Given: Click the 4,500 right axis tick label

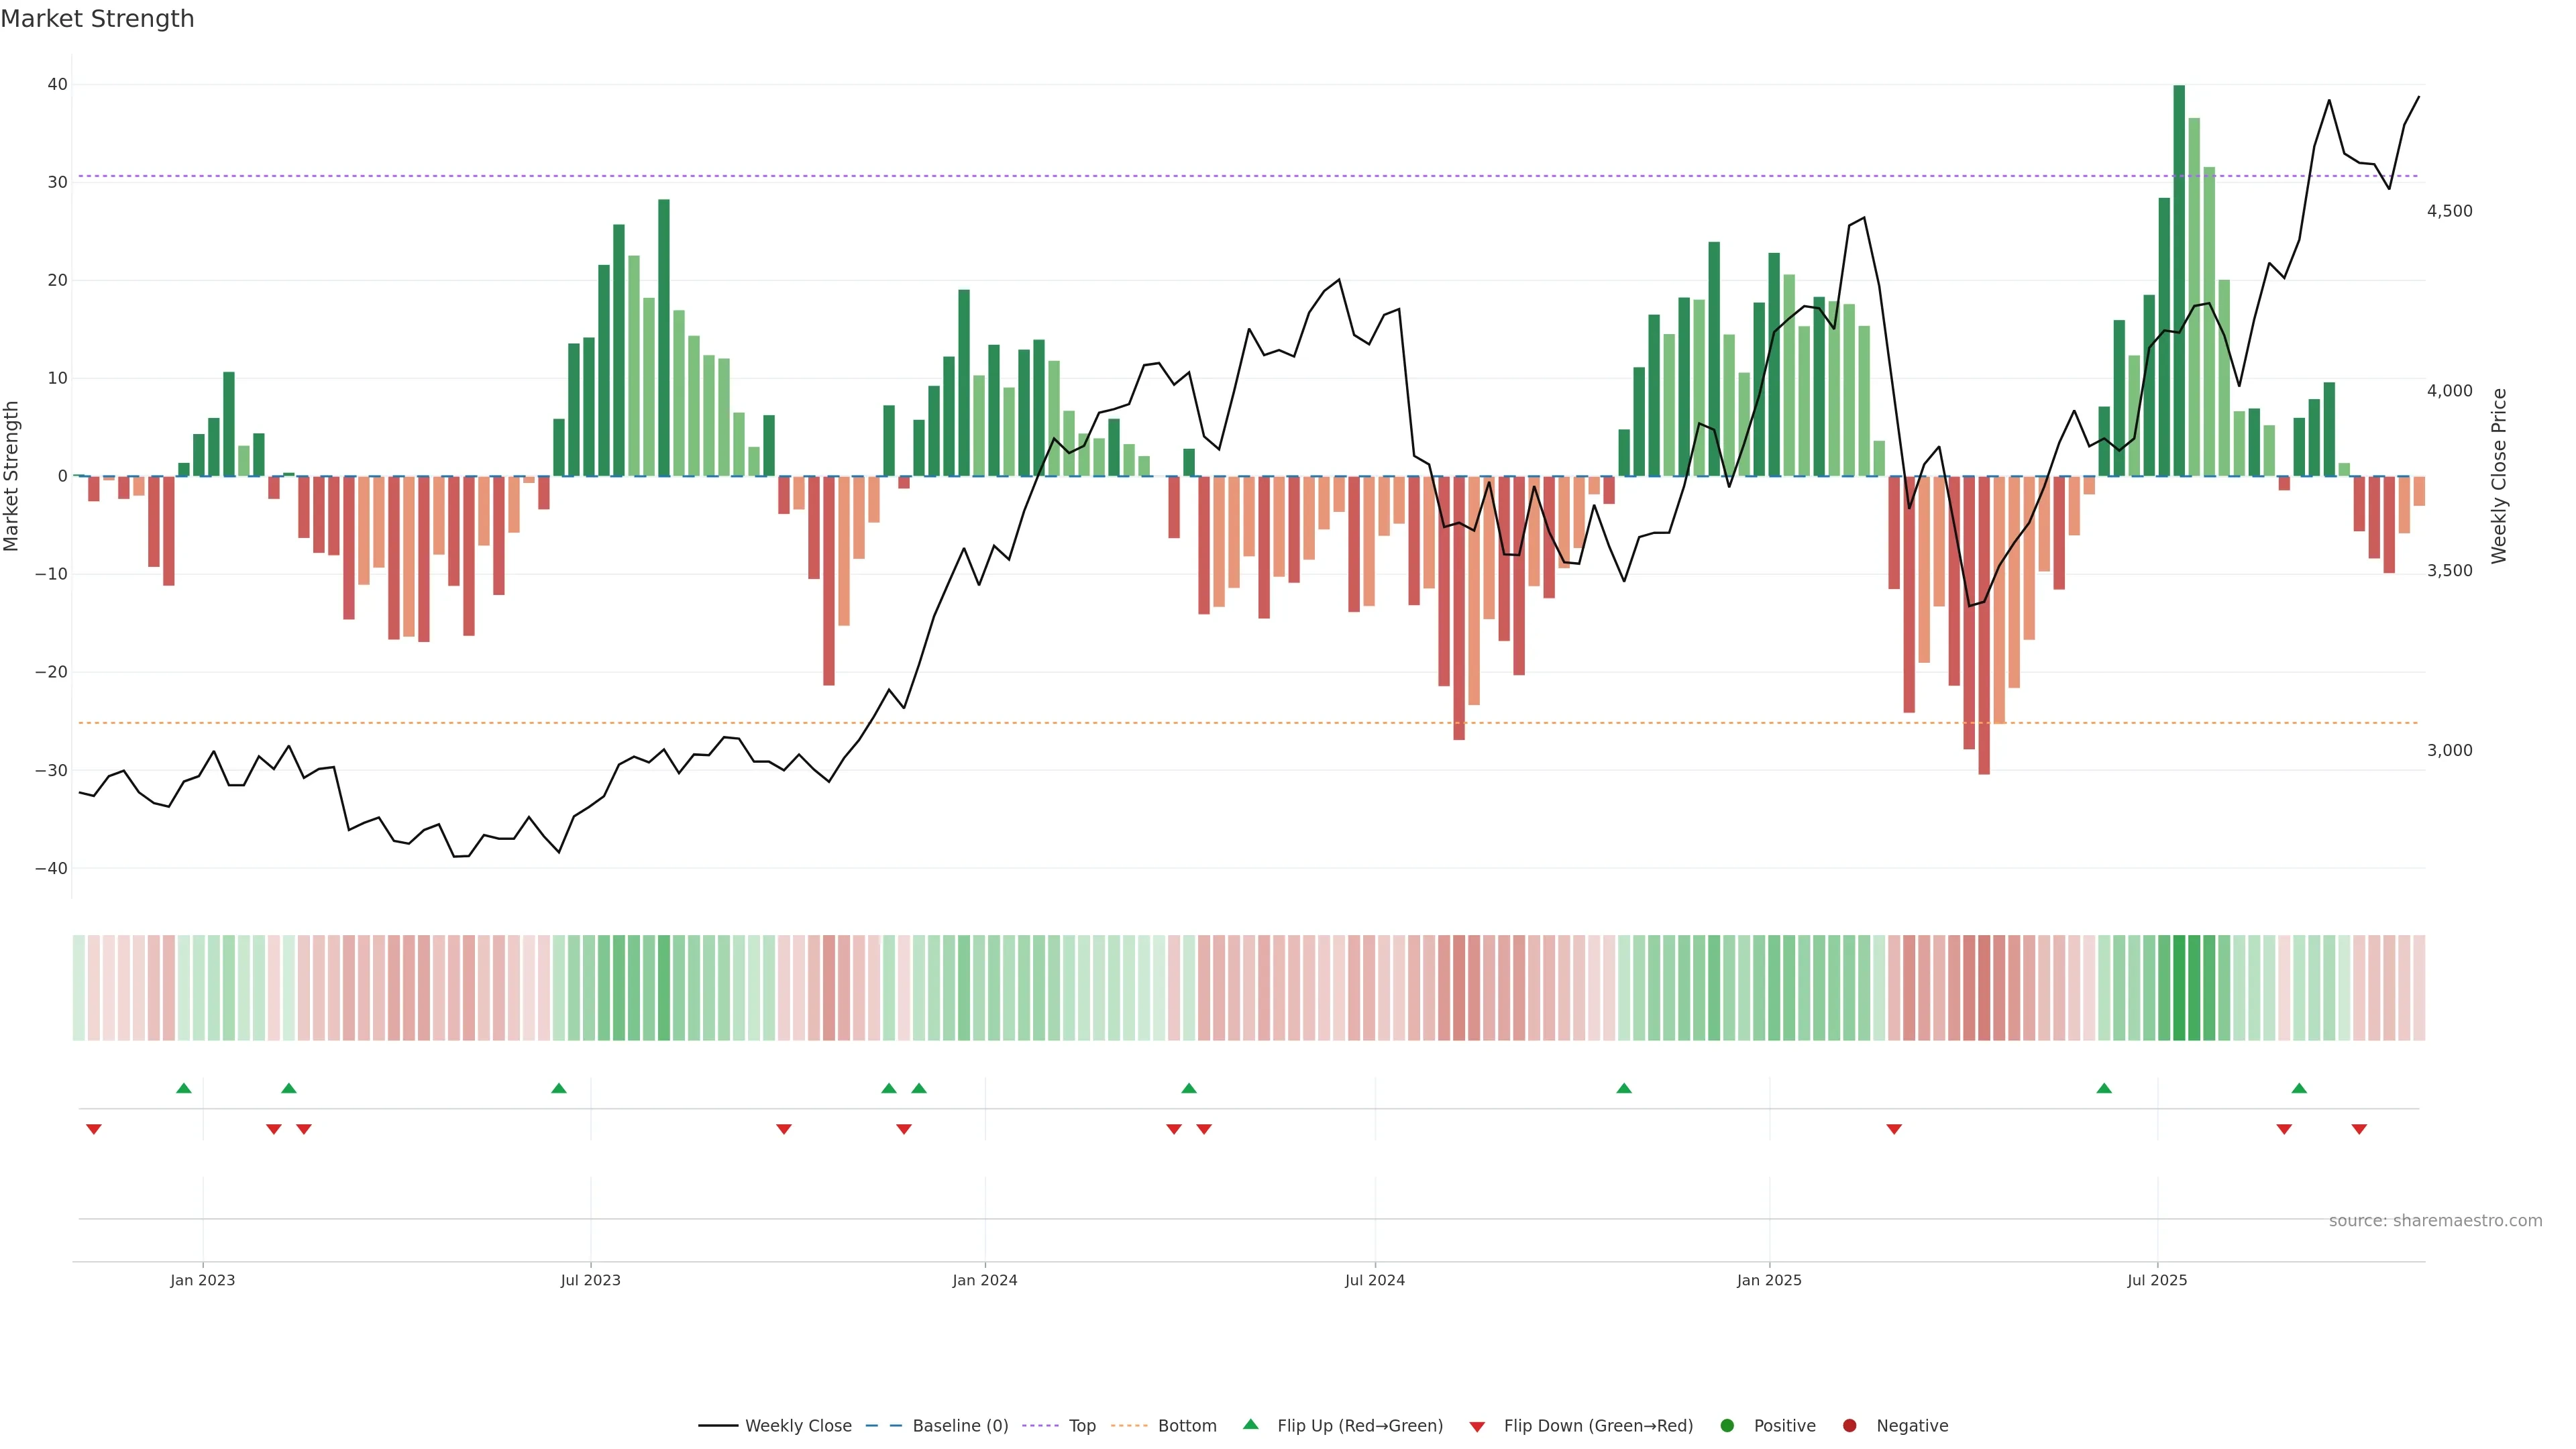Looking at the screenshot, I should pos(2449,211).
